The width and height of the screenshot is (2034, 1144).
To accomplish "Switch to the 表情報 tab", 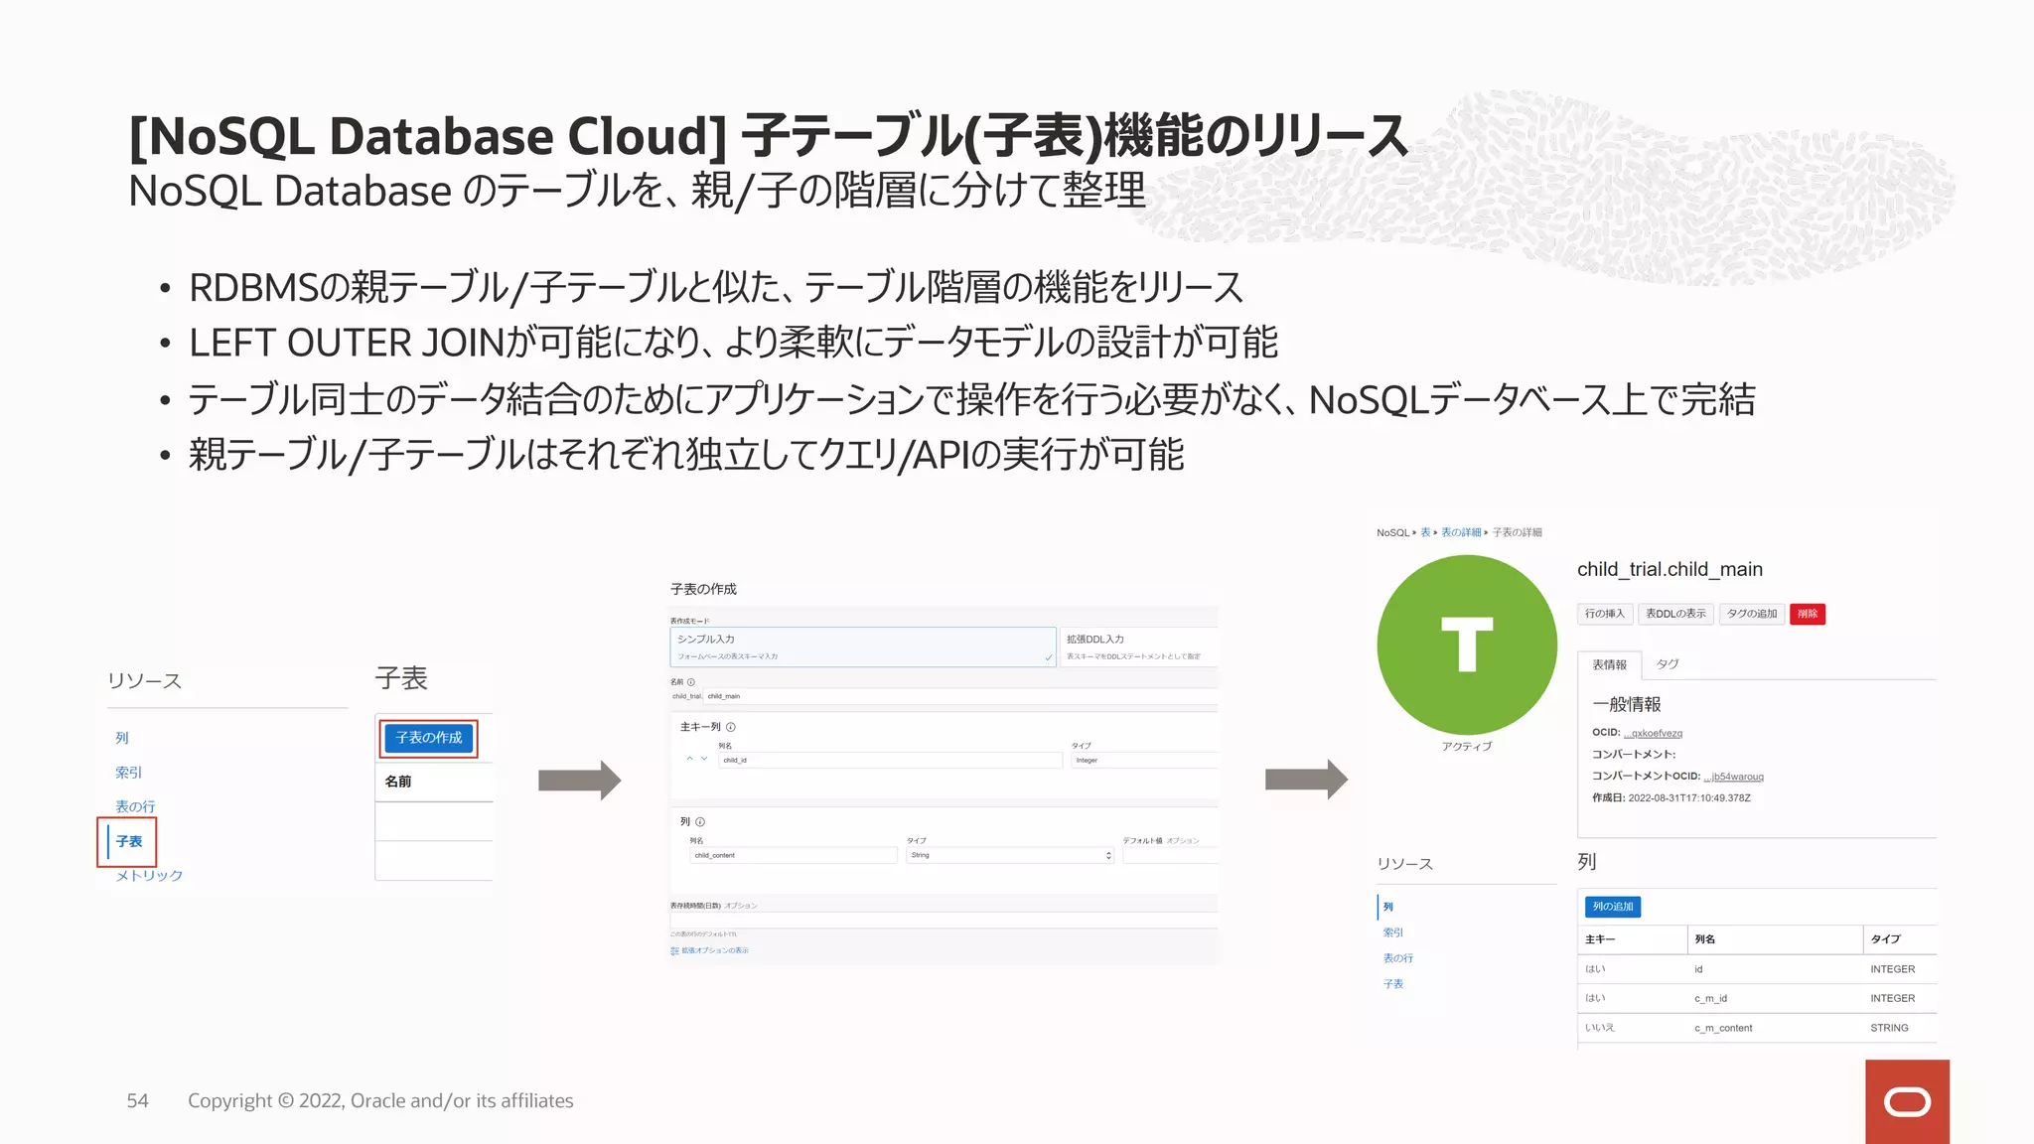I will click(1610, 665).
